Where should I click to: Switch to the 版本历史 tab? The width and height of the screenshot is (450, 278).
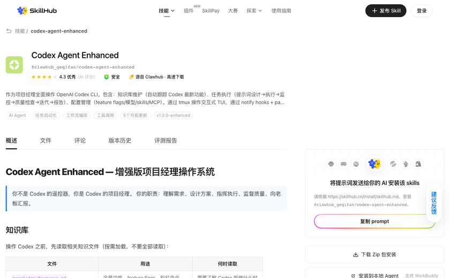tap(119, 141)
